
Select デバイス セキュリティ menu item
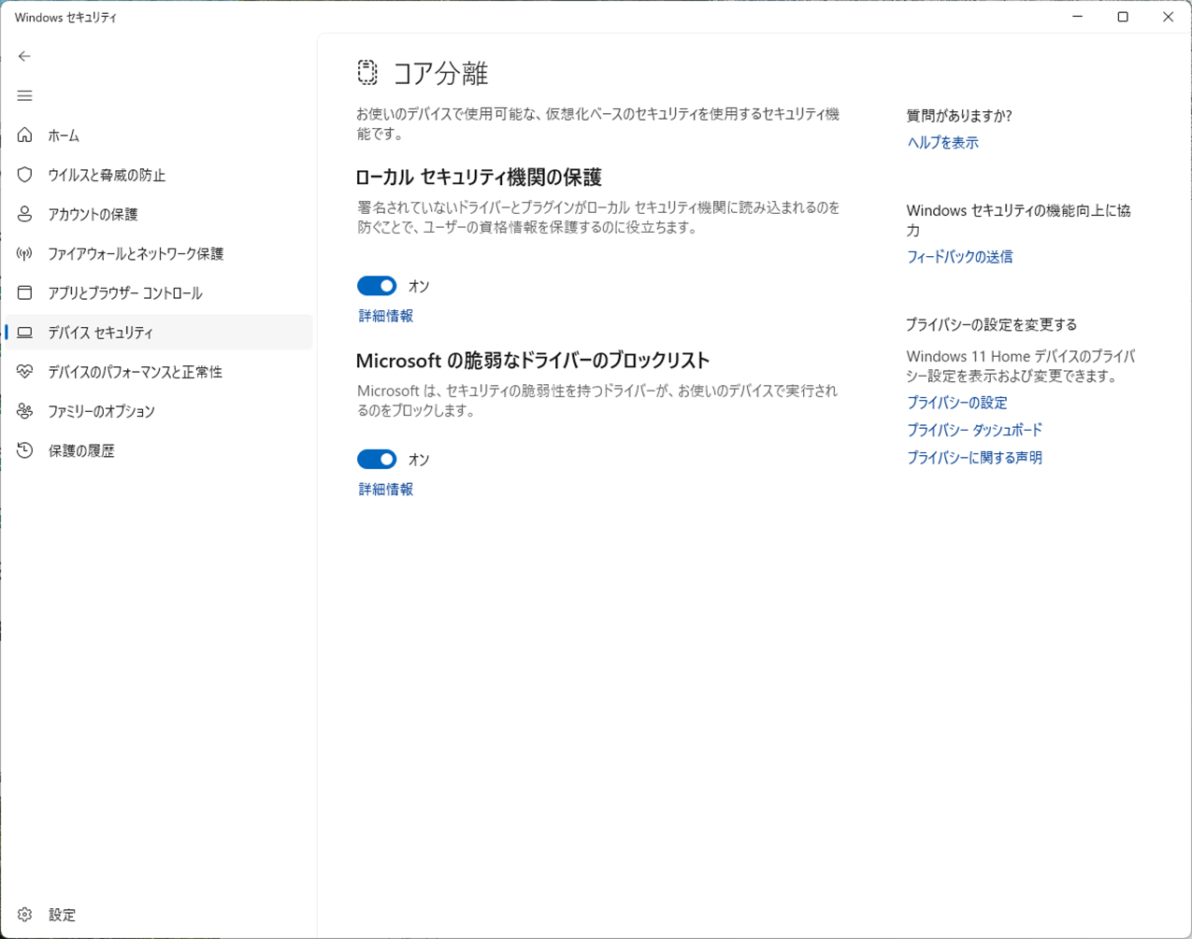click(159, 332)
